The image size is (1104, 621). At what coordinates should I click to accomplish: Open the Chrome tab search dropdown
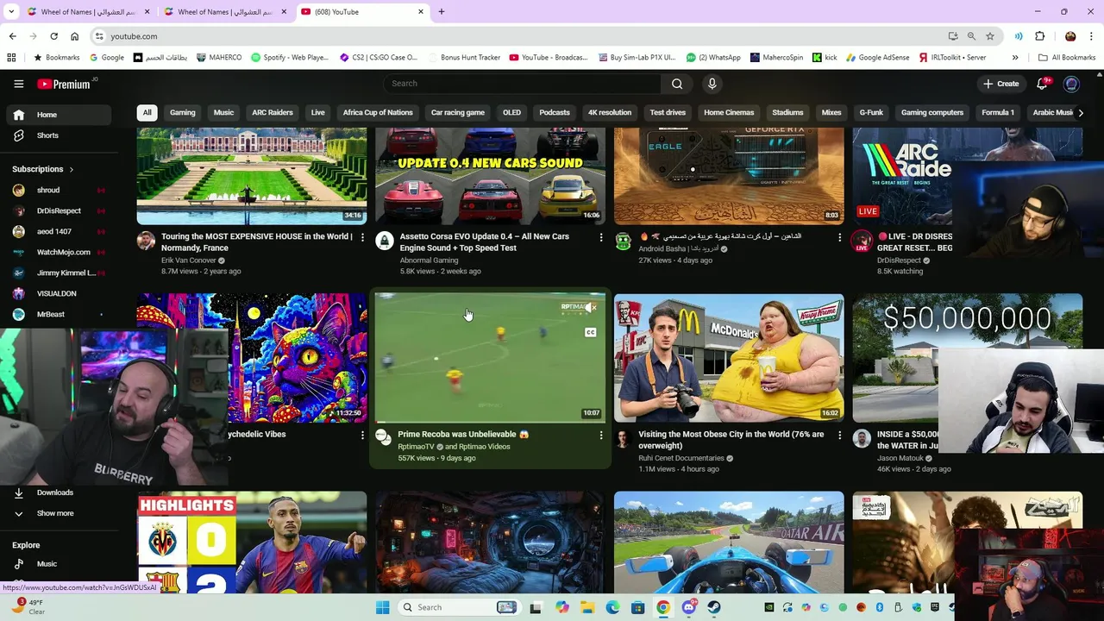11,12
